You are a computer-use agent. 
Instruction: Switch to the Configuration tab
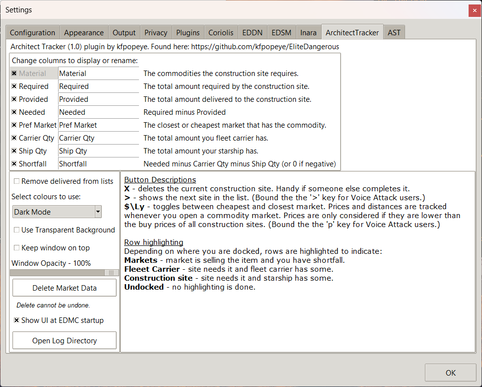coord(33,33)
